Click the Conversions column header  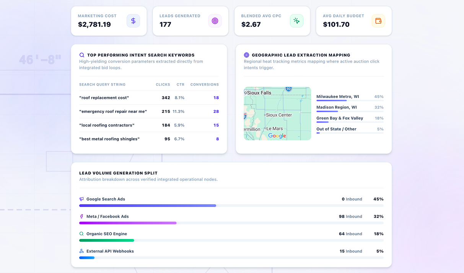click(x=205, y=84)
